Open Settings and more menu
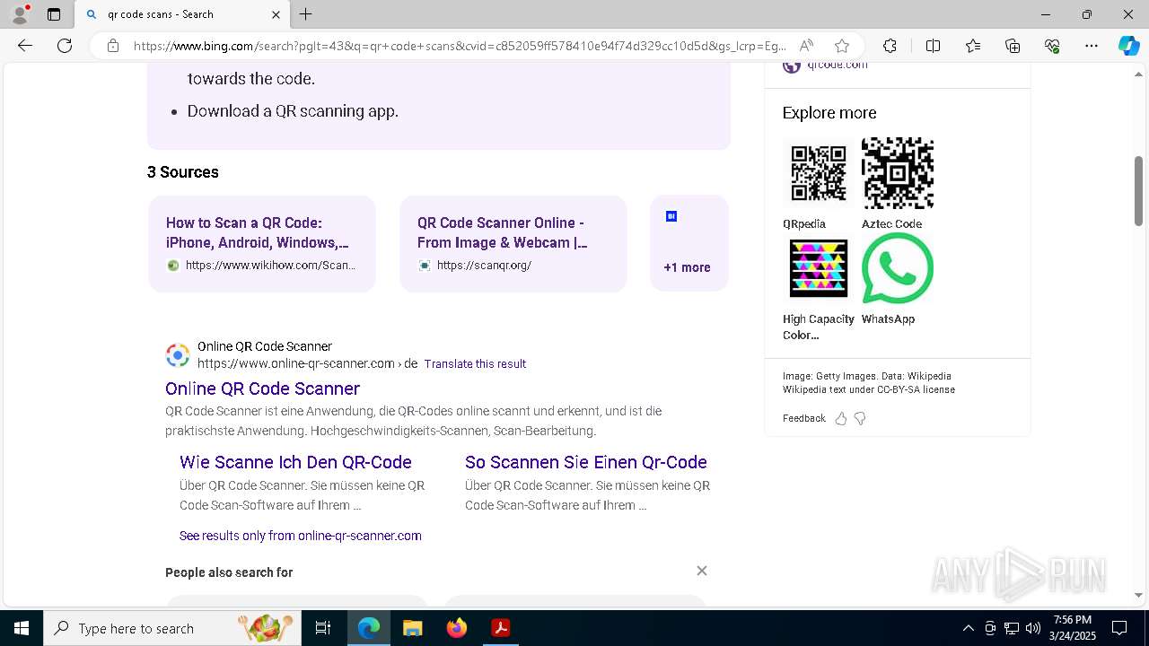This screenshot has width=1149, height=646. coord(1092,46)
